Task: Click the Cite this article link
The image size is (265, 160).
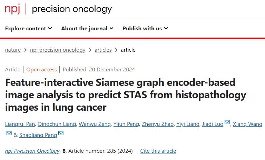Action: (158, 151)
